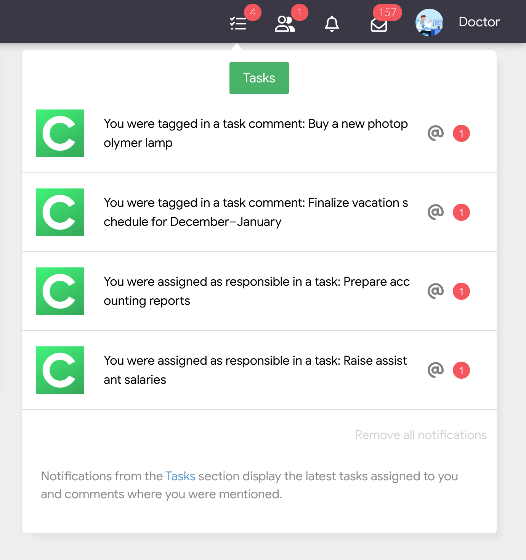Open the photopolymer lamp task comment notification
Screen dimensions: 526x560
click(255, 133)
